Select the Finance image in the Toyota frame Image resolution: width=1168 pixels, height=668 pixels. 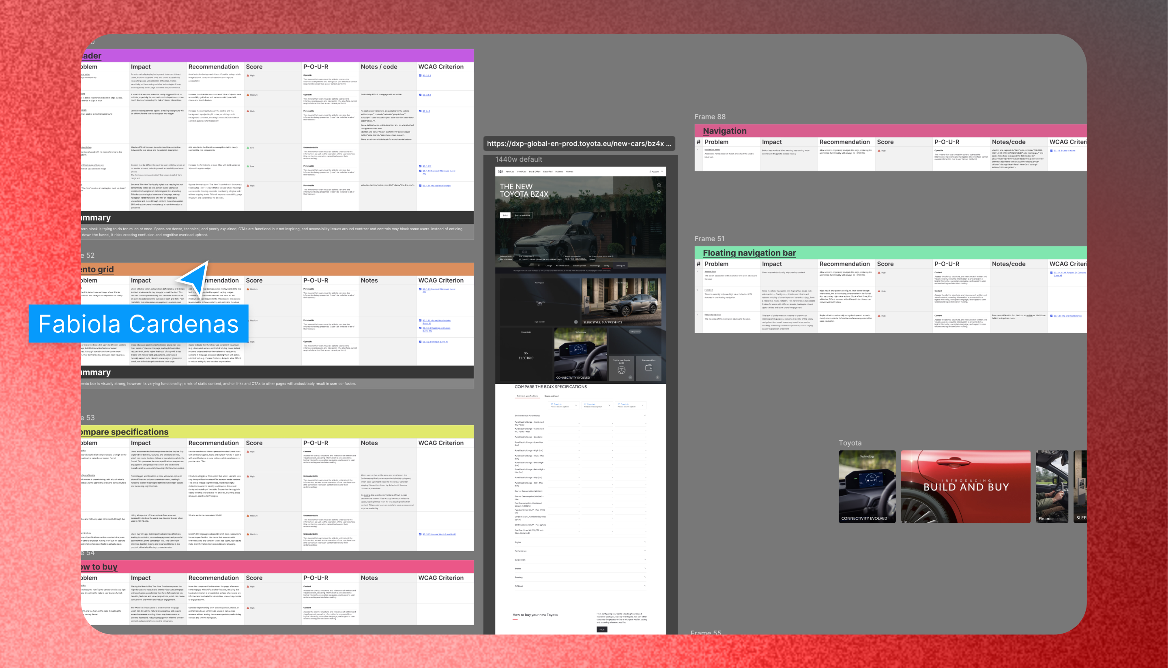click(x=1052, y=487)
